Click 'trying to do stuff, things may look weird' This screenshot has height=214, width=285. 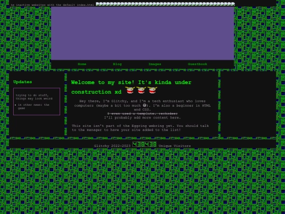[34, 97]
